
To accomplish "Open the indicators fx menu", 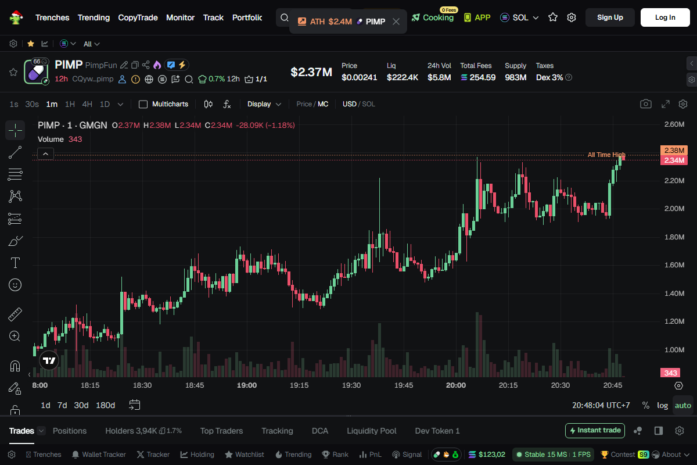I will point(227,104).
